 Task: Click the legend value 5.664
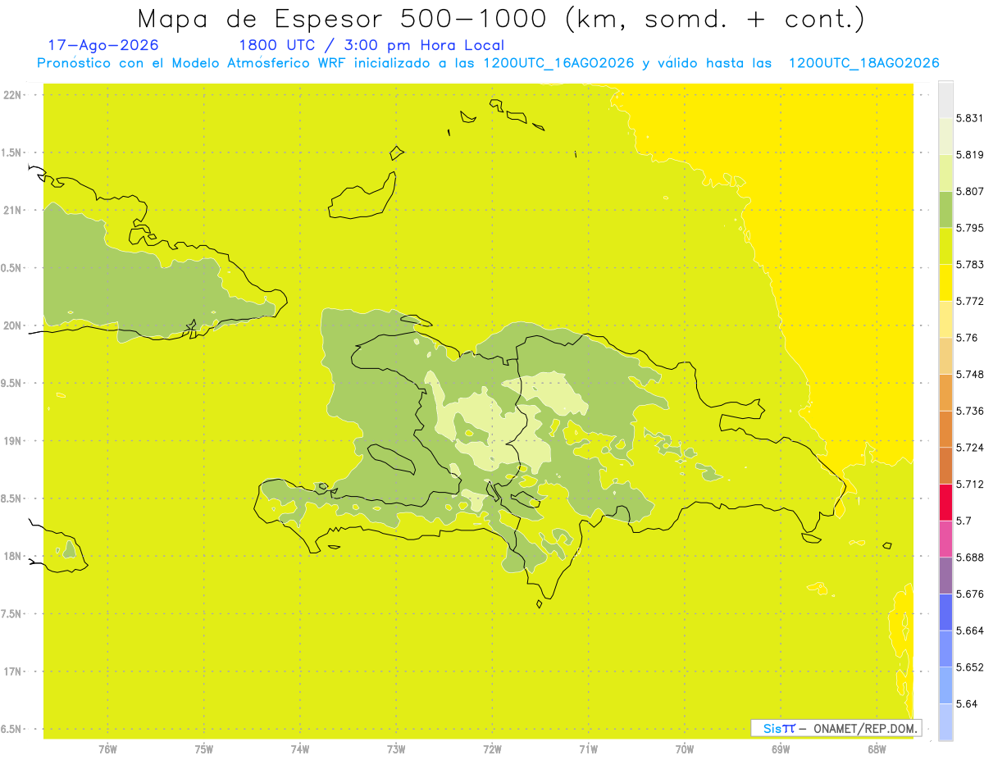click(969, 630)
